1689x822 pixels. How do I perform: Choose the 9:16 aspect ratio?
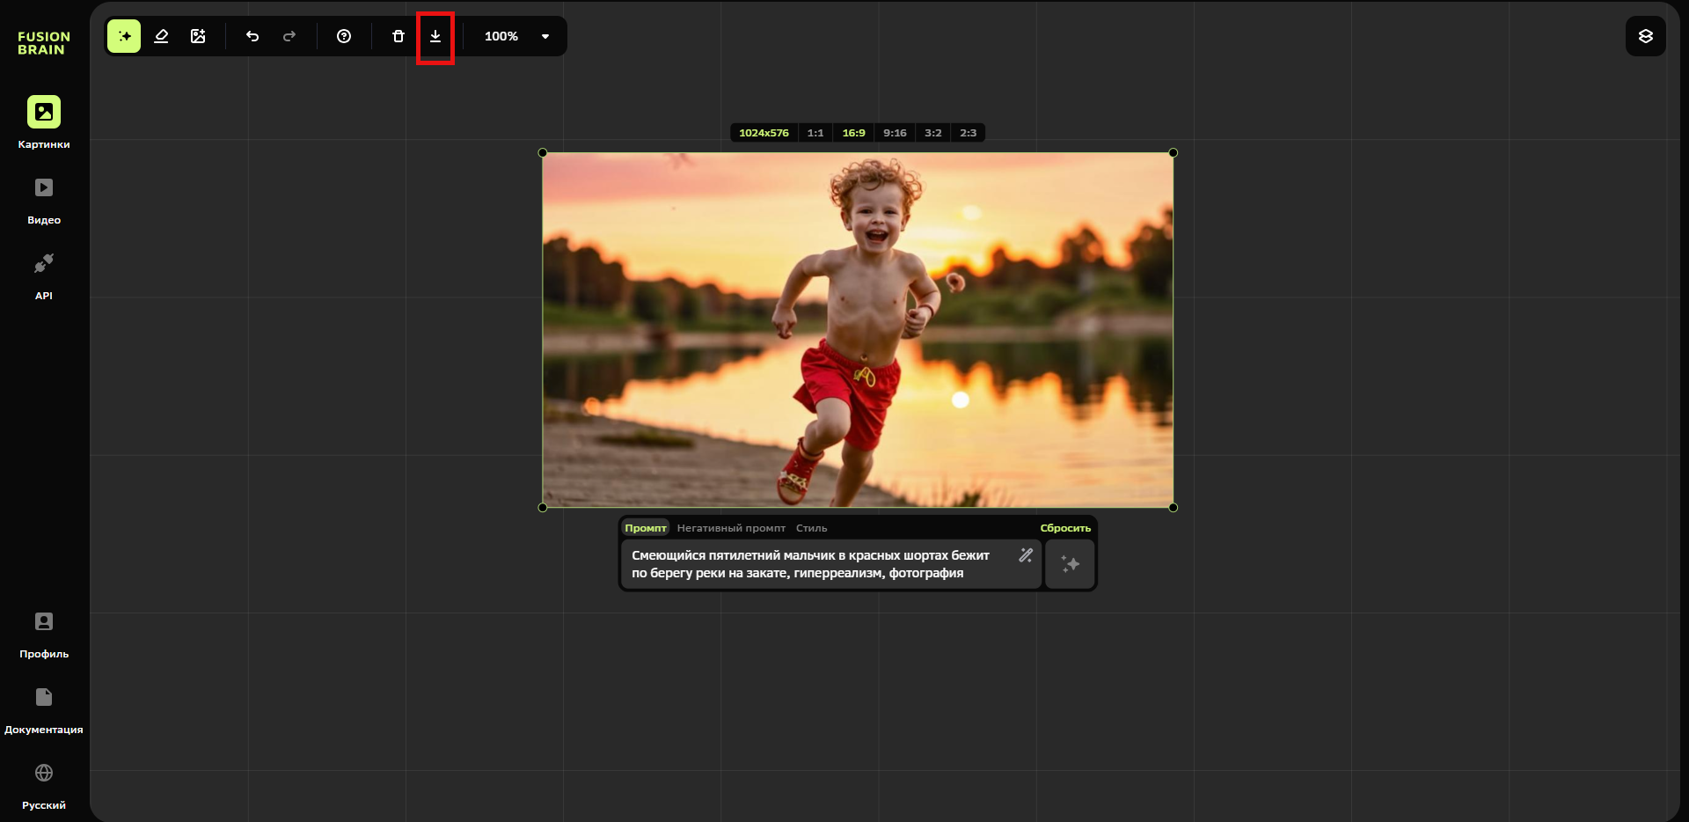(x=895, y=133)
